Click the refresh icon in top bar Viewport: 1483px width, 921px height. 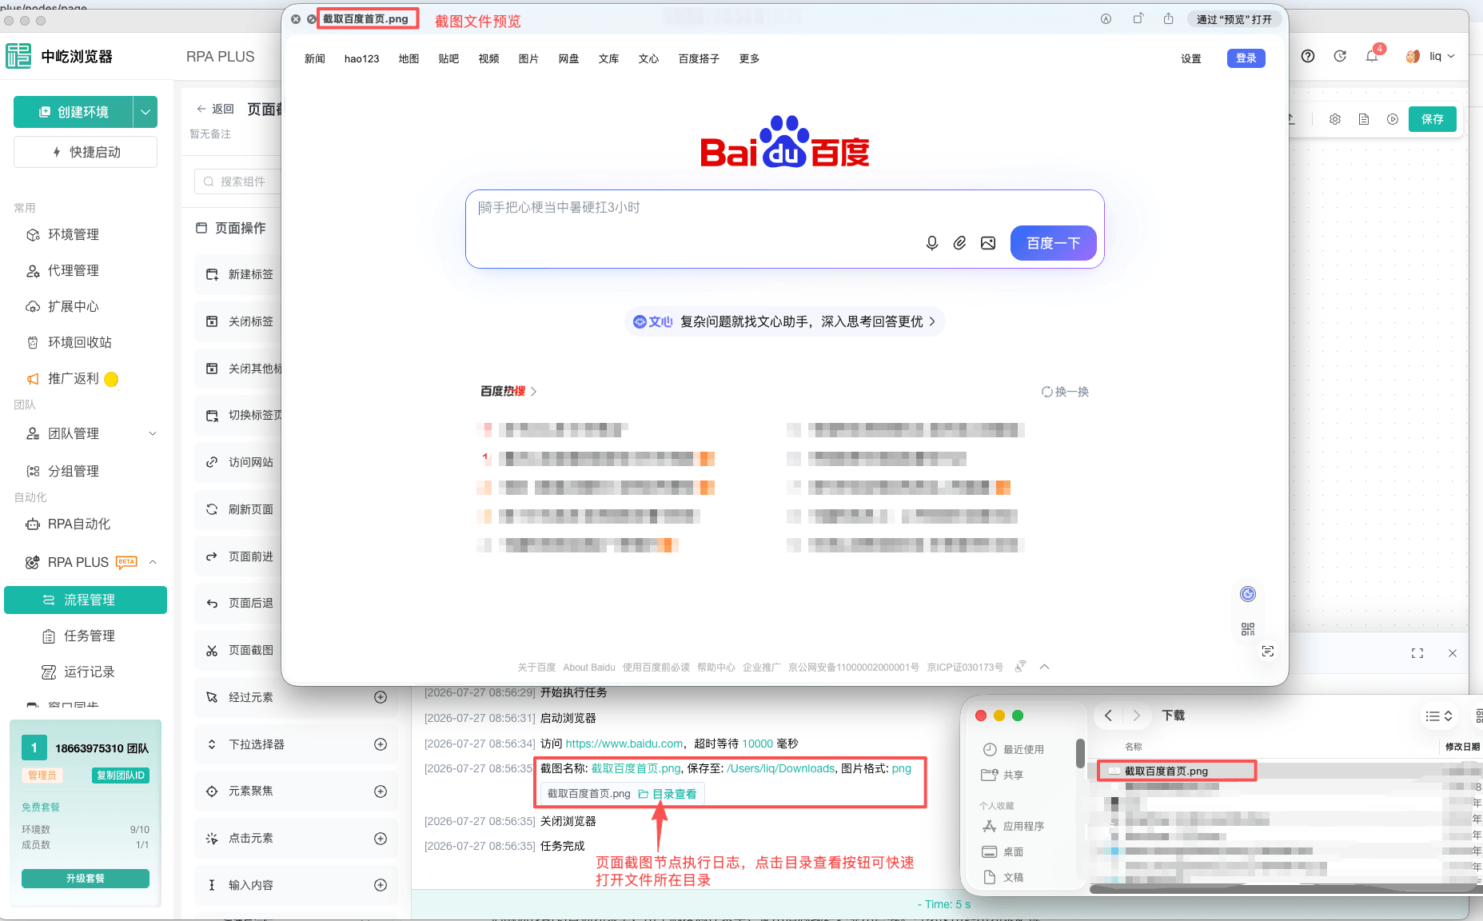click(1340, 56)
